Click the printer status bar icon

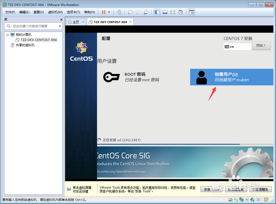click(x=247, y=200)
